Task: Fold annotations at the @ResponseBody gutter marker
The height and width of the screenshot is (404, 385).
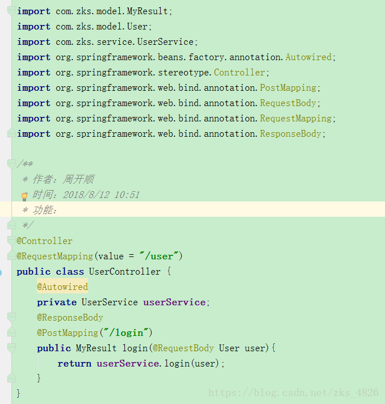Action: pos(11,317)
